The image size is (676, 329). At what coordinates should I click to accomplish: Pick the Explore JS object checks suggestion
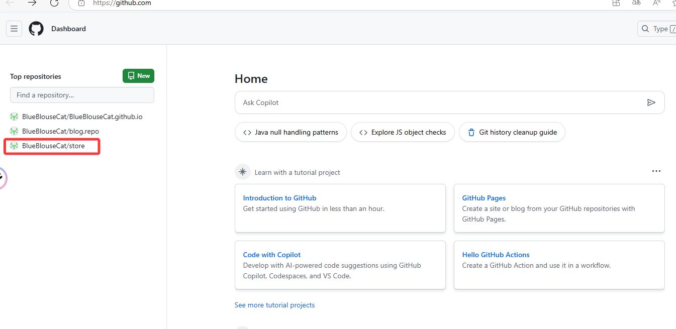click(x=403, y=132)
